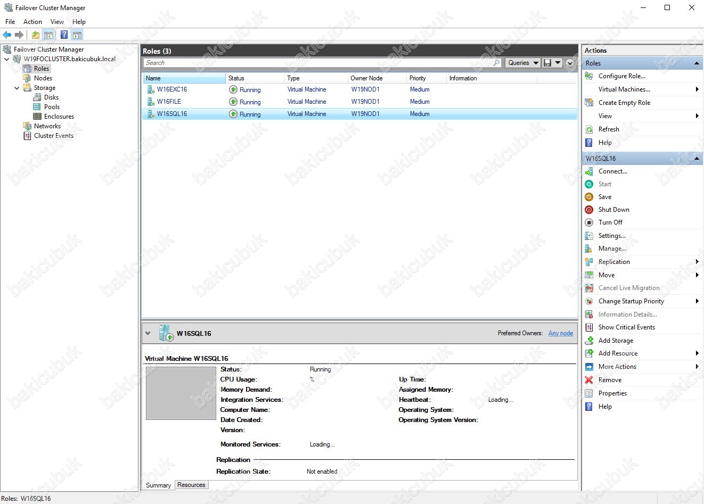Expand the Virtual Machines submenu
Image resolution: width=704 pixels, height=504 pixels.
697,89
